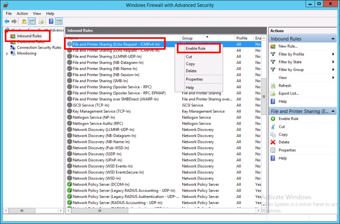The width and height of the screenshot is (340, 224).
Task: Open Help using the toolbar question mark icon
Action: click(x=50, y=21)
